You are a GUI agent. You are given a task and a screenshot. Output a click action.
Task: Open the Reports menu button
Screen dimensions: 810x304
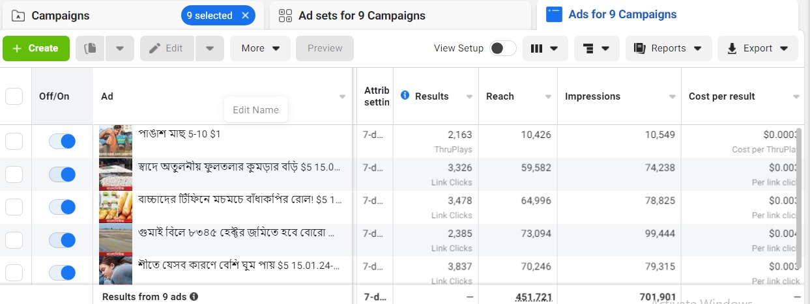pyautogui.click(x=668, y=48)
